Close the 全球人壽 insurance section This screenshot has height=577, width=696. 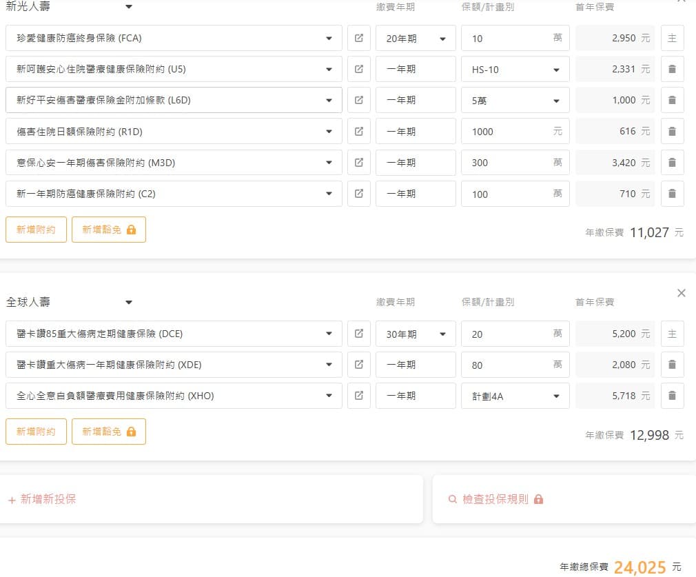[x=681, y=293]
